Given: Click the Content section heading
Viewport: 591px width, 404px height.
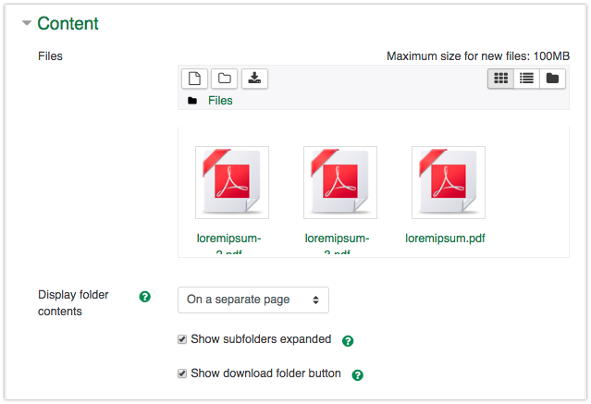Looking at the screenshot, I should pyautogui.click(x=68, y=24).
